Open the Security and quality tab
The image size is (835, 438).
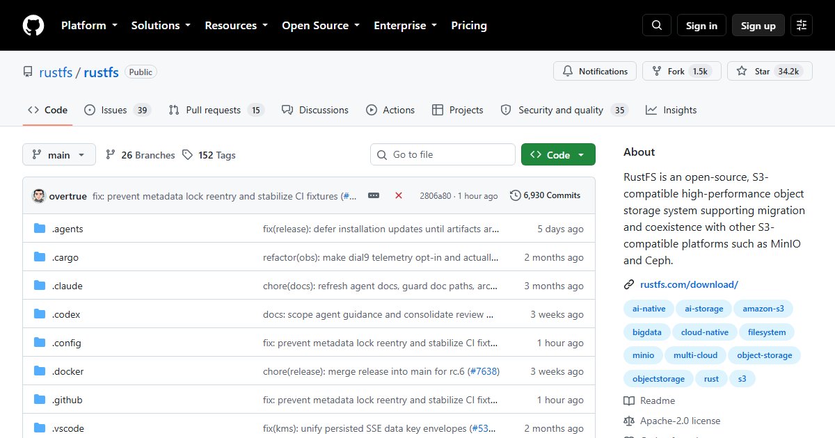click(564, 110)
